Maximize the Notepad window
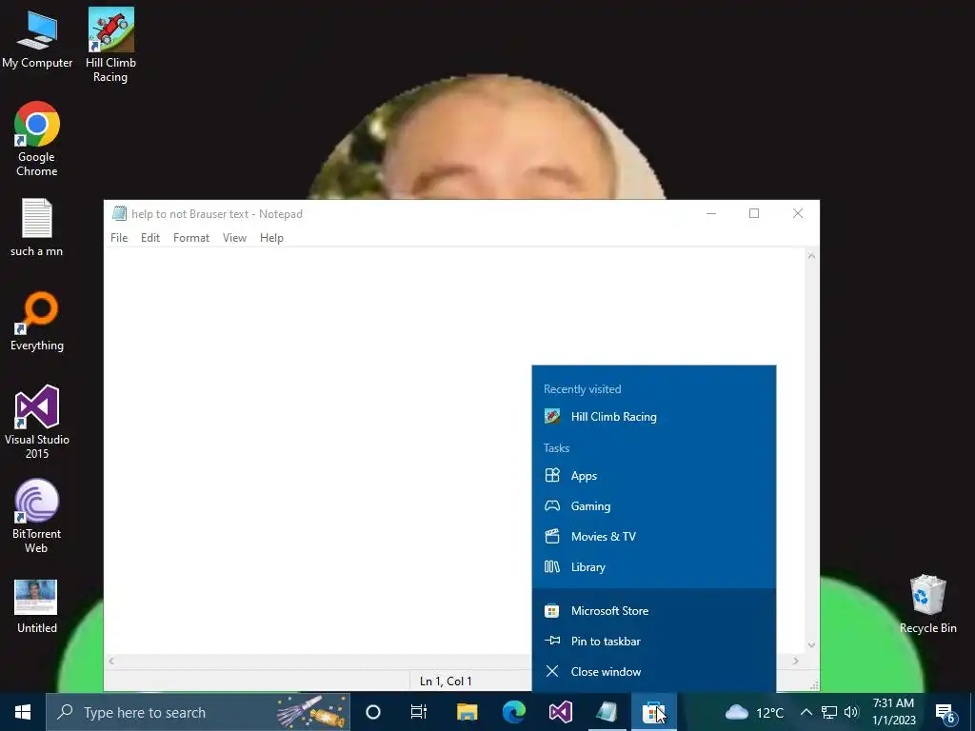 click(x=754, y=213)
